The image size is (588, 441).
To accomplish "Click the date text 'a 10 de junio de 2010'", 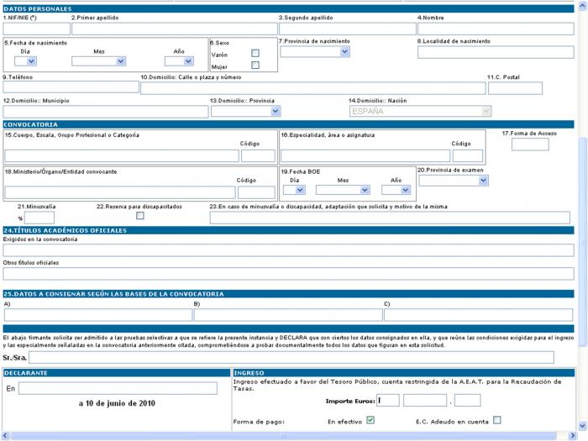I will pos(117,403).
